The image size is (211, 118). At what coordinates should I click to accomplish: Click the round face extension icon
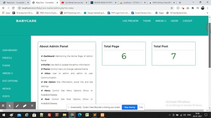[178, 8]
